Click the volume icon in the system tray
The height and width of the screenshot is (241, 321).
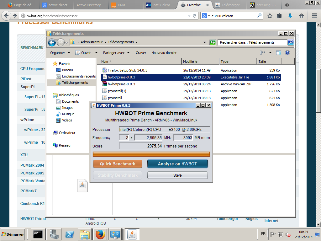[288, 234]
